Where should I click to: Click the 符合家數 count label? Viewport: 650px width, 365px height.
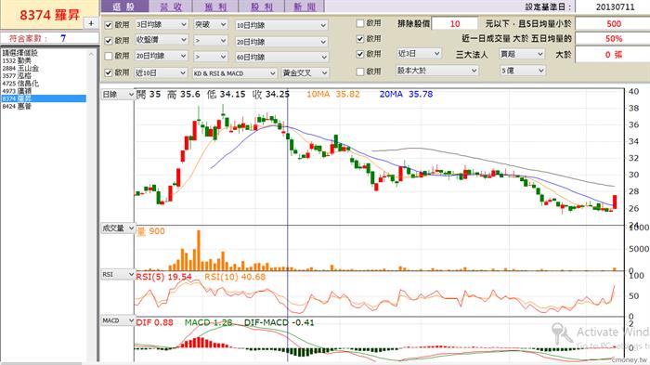coord(29,39)
